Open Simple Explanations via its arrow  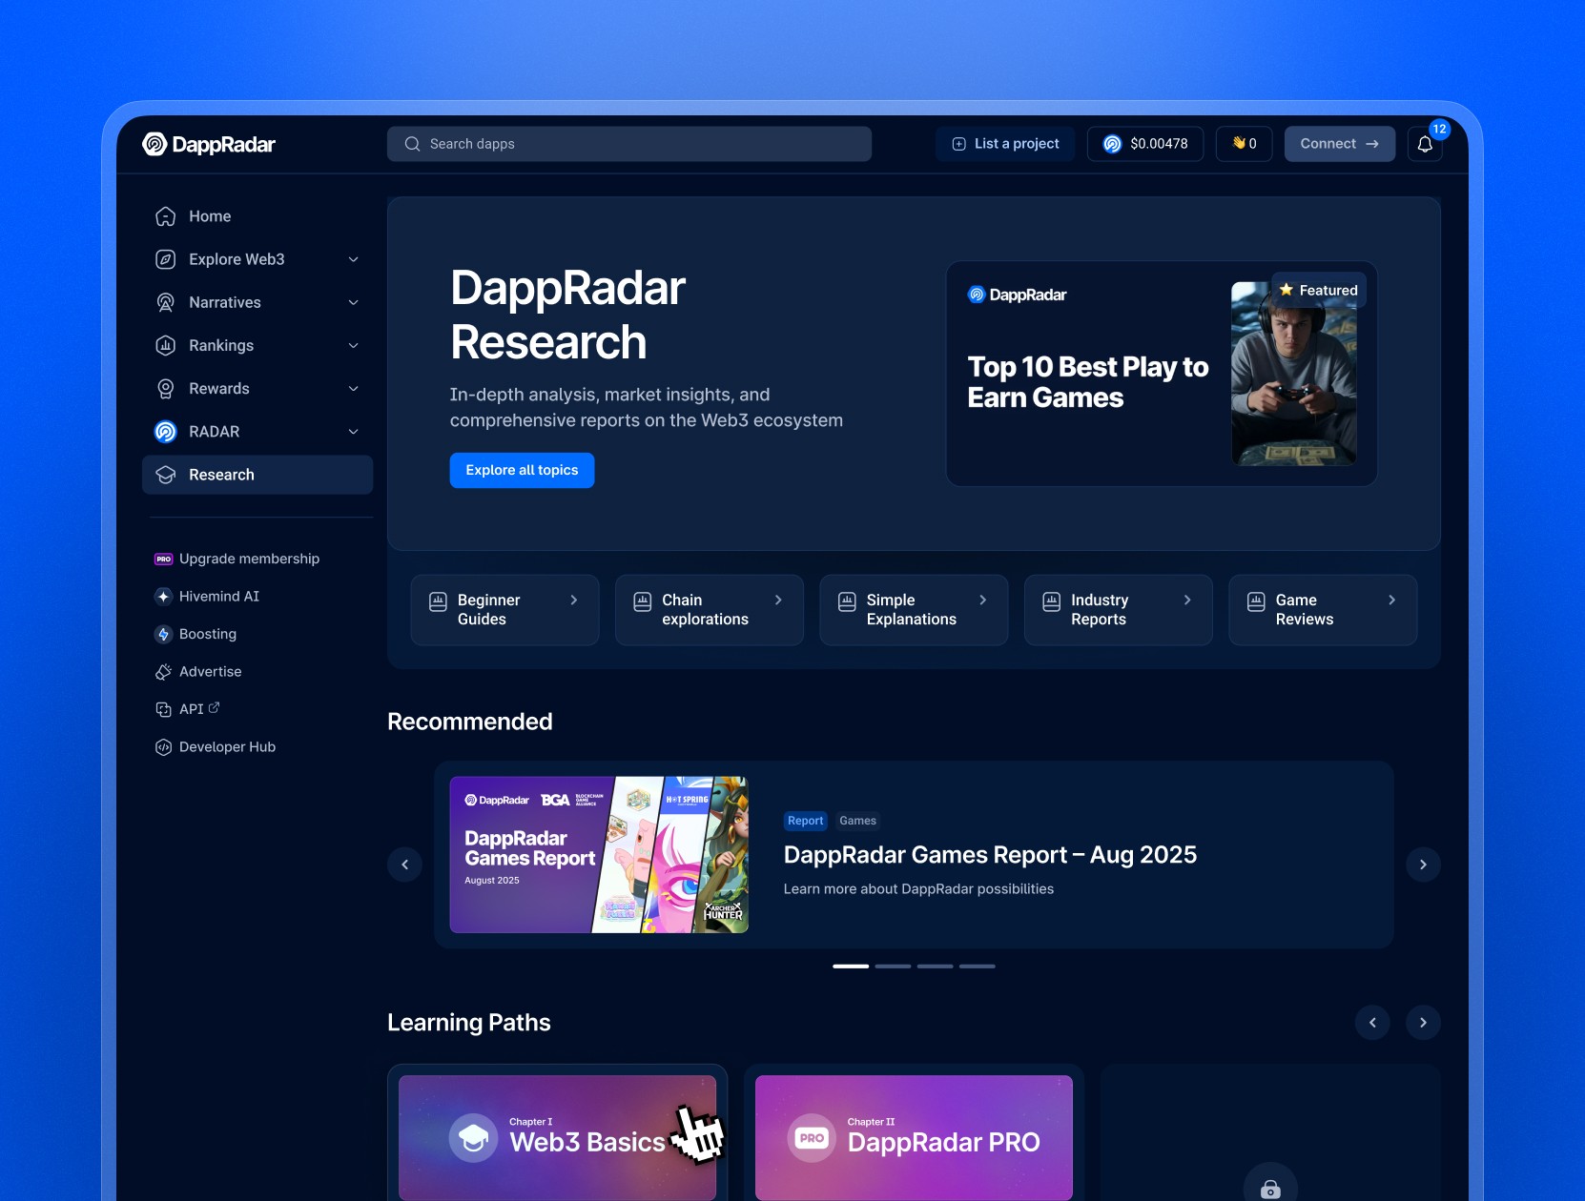983,600
